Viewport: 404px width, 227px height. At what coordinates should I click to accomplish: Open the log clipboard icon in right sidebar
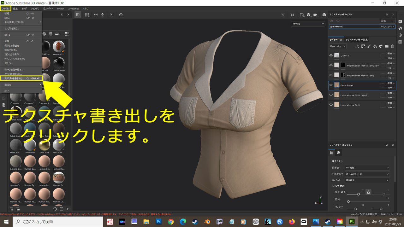point(400,42)
